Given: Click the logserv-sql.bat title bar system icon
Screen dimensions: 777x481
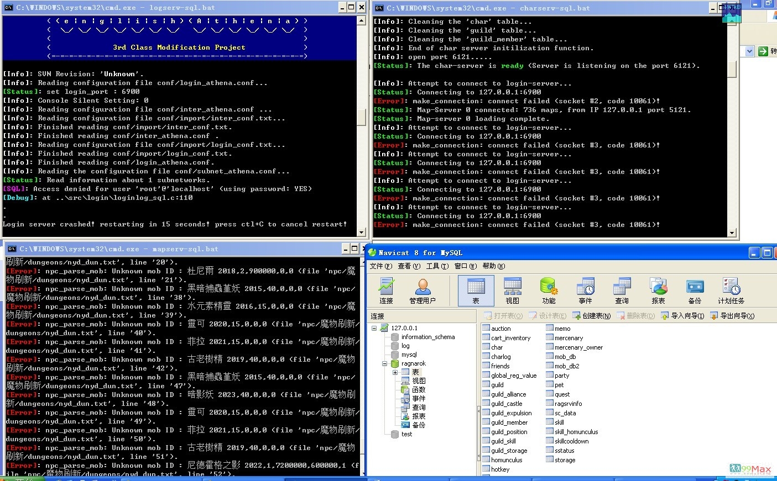Looking at the screenshot, I should 8,8.
